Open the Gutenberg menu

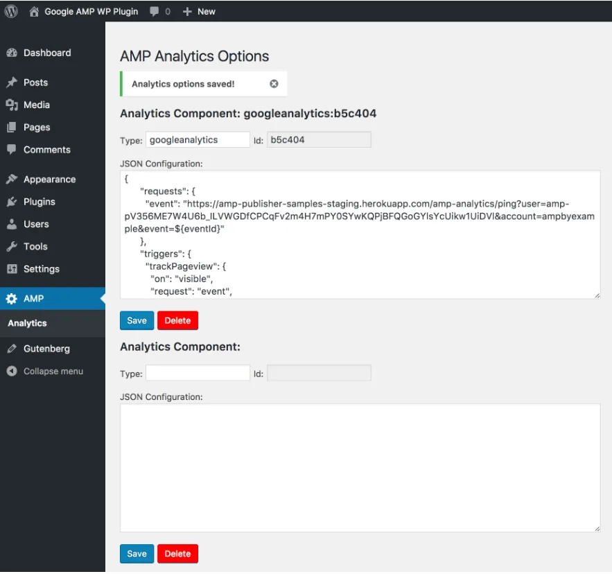(53, 349)
